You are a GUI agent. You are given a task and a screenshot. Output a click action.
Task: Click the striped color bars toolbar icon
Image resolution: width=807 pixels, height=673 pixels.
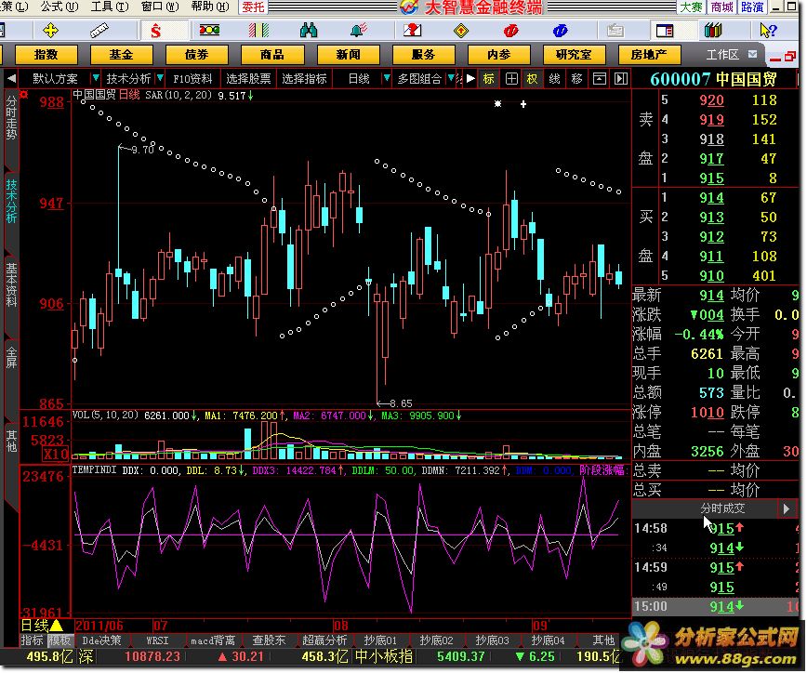[258, 31]
